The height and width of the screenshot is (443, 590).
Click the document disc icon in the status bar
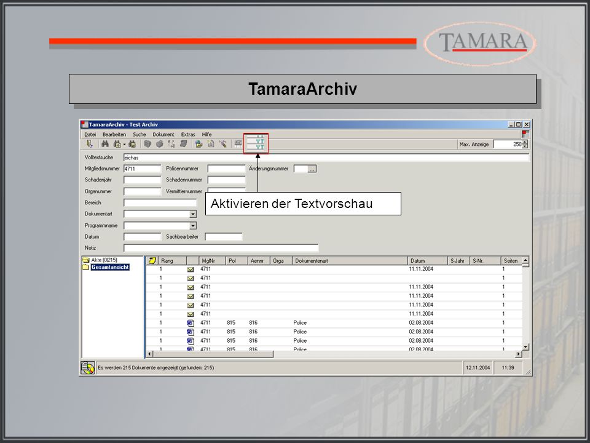(87, 368)
